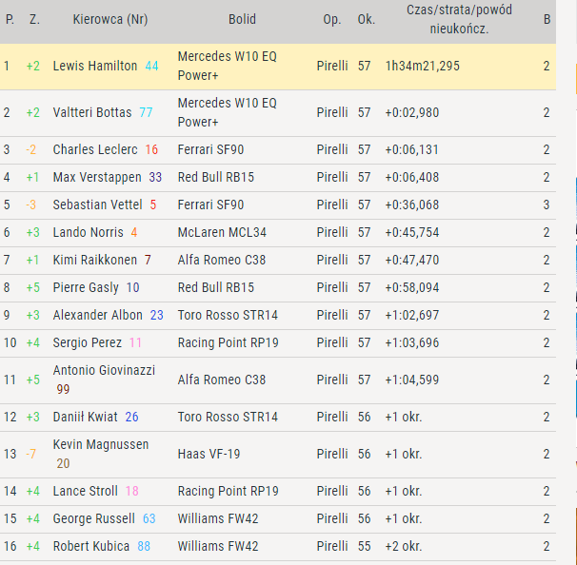The height and width of the screenshot is (565, 577).
Task: Click the Bolid column header
Action: click(242, 19)
